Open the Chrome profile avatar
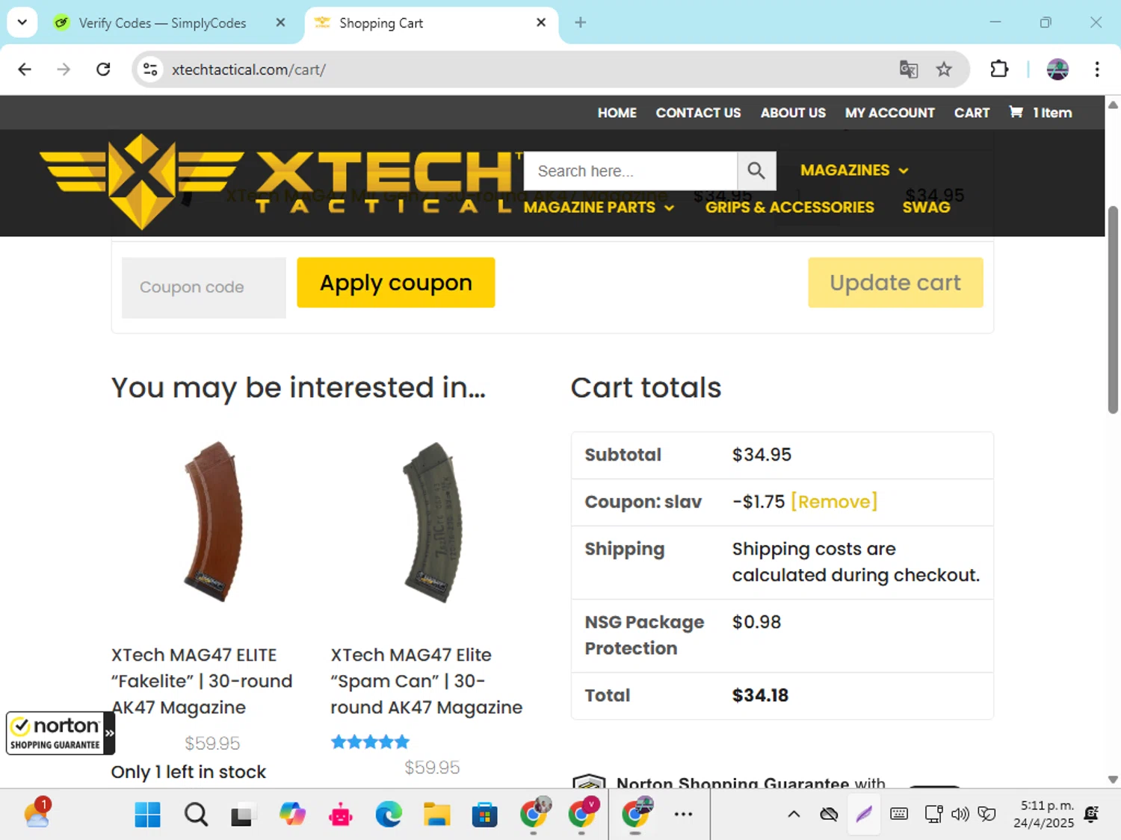The height and width of the screenshot is (840, 1121). pyautogui.click(x=1057, y=69)
